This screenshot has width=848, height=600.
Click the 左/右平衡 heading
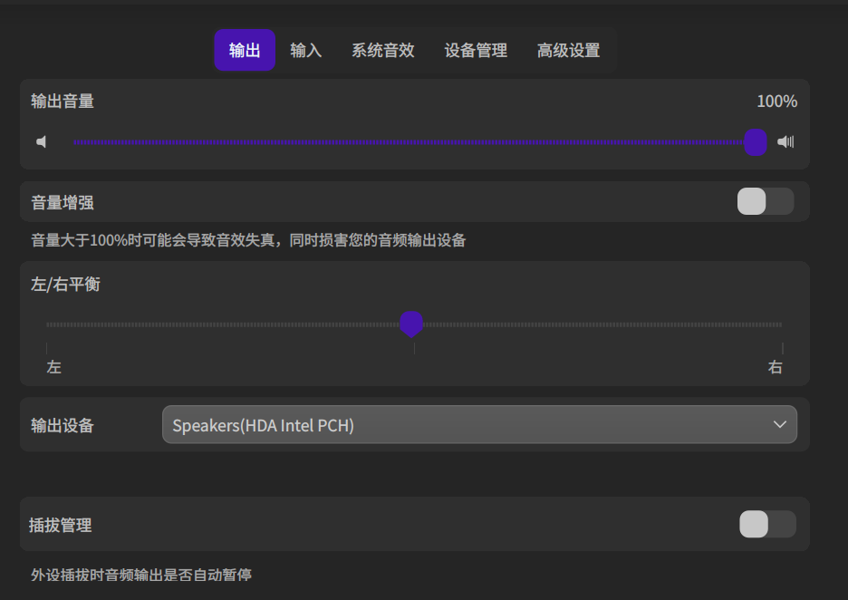tap(65, 284)
